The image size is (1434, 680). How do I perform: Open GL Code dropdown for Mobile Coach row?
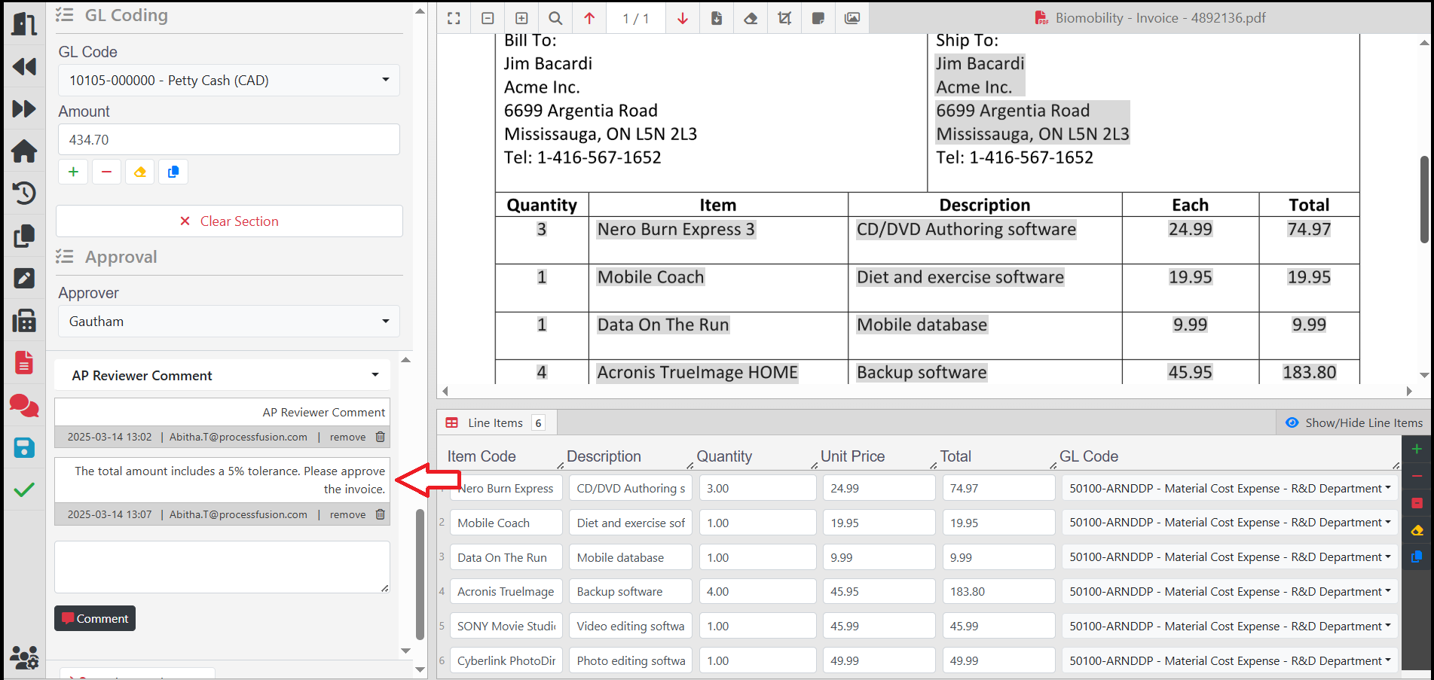point(1230,523)
